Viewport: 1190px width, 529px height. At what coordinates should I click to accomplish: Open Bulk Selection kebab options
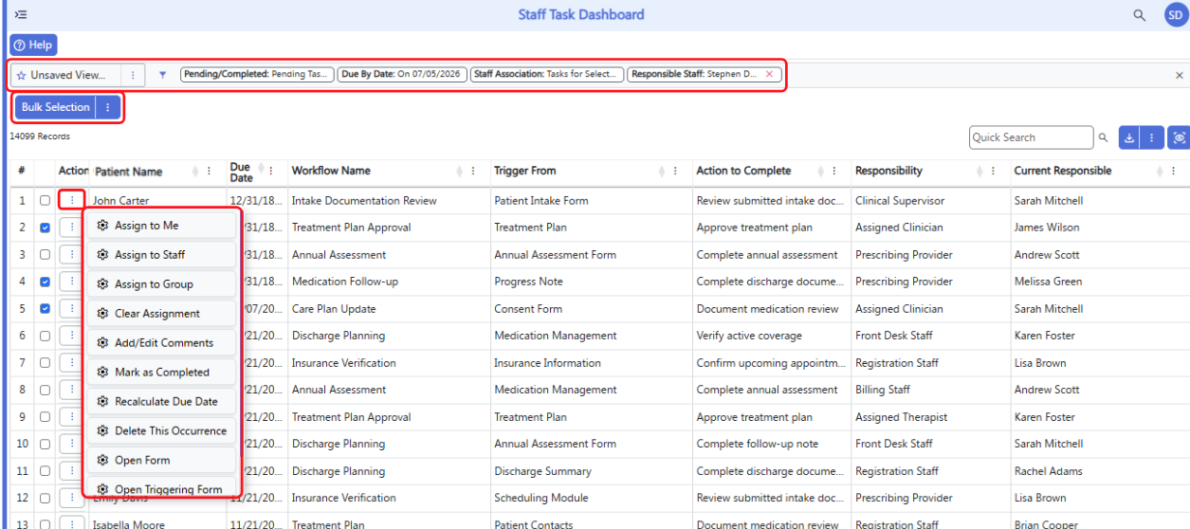(108, 107)
